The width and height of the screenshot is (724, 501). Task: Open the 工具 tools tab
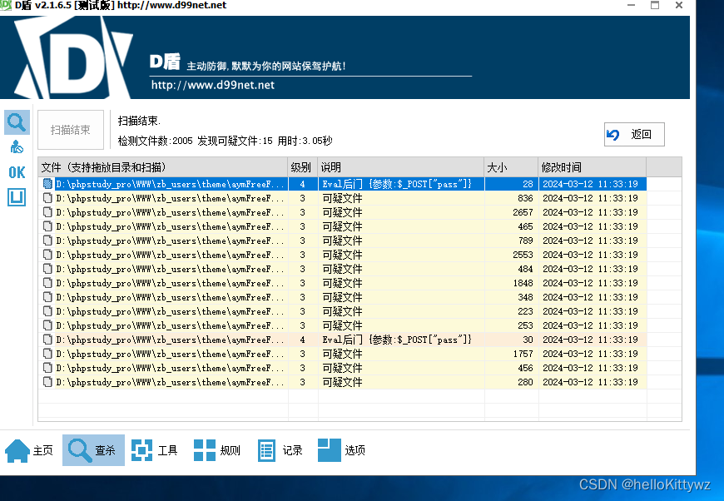coord(155,450)
